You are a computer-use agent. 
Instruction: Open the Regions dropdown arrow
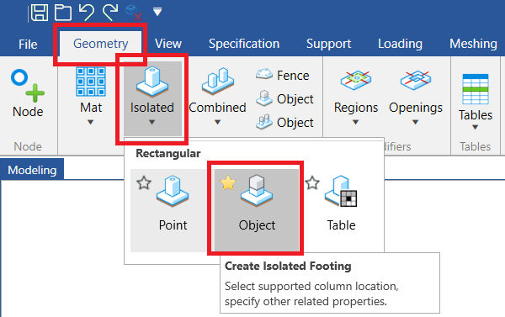[x=355, y=122]
